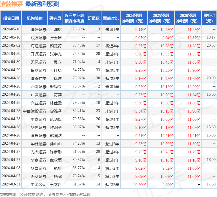Image resolution: width=217 pixels, height=197 pixels.
Task: Select accuracy value 78.89%
Action: pos(79,29)
